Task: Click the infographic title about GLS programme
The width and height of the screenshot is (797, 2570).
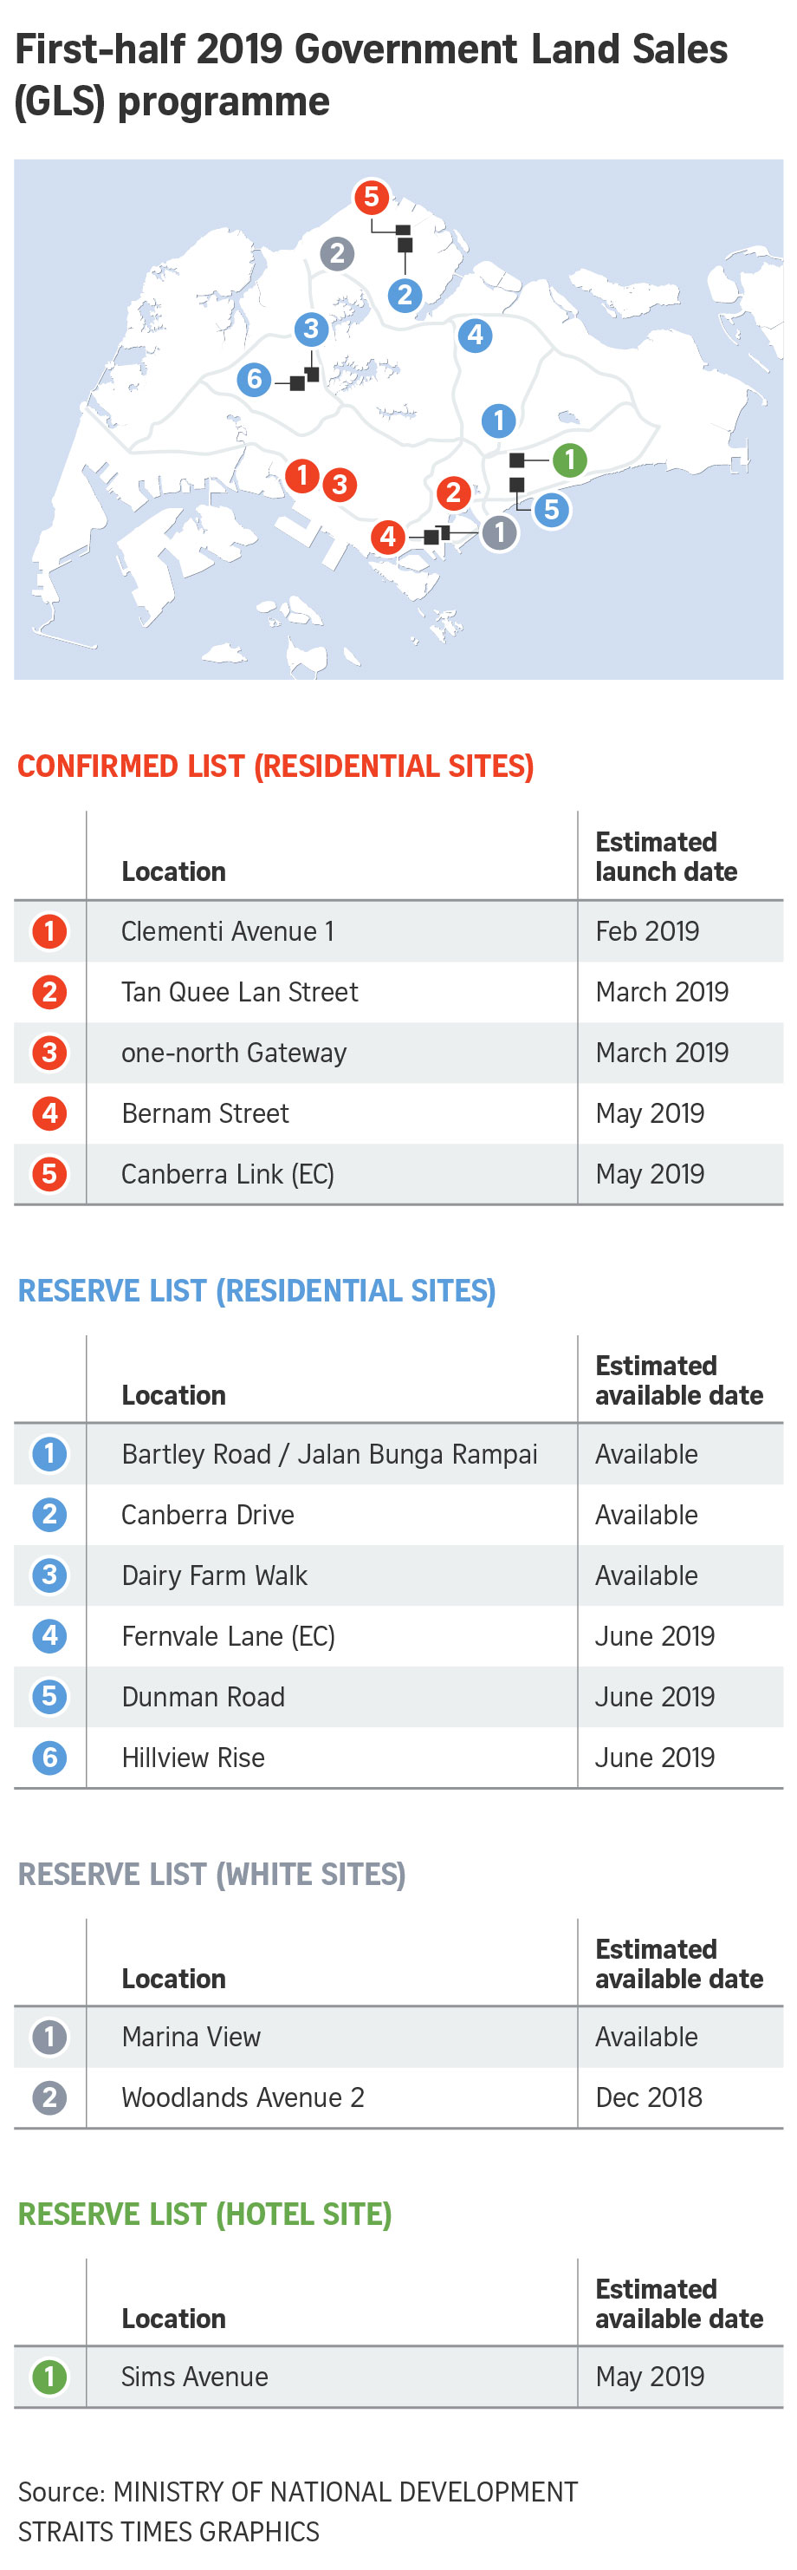Action: tap(371, 75)
